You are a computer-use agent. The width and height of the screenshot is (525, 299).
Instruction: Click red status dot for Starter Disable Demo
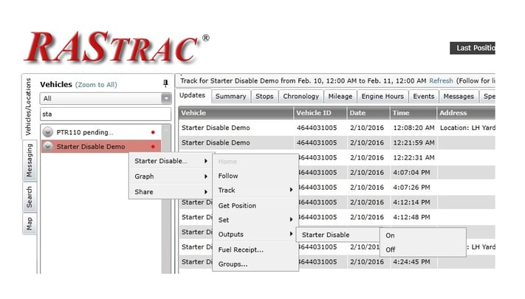153,146
